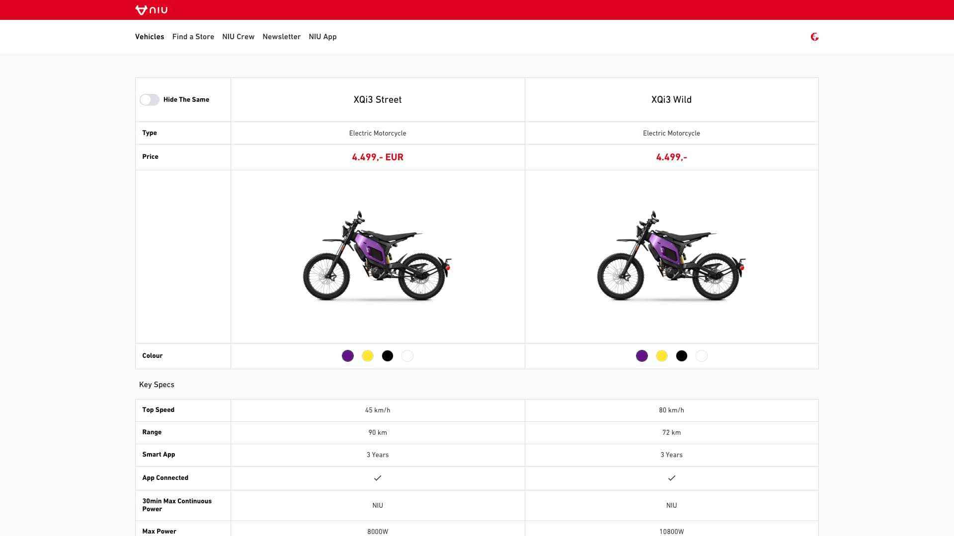954x536 pixels.
Task: Click the XQi3 Street motorcycle image
Action: 378,257
